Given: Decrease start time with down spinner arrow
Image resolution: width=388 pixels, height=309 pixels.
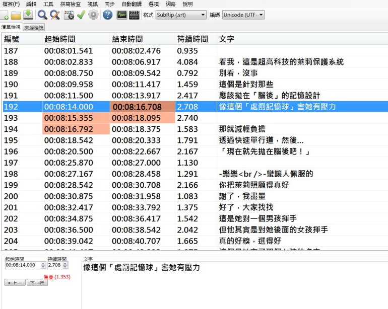Looking at the screenshot, I should (43, 267).
